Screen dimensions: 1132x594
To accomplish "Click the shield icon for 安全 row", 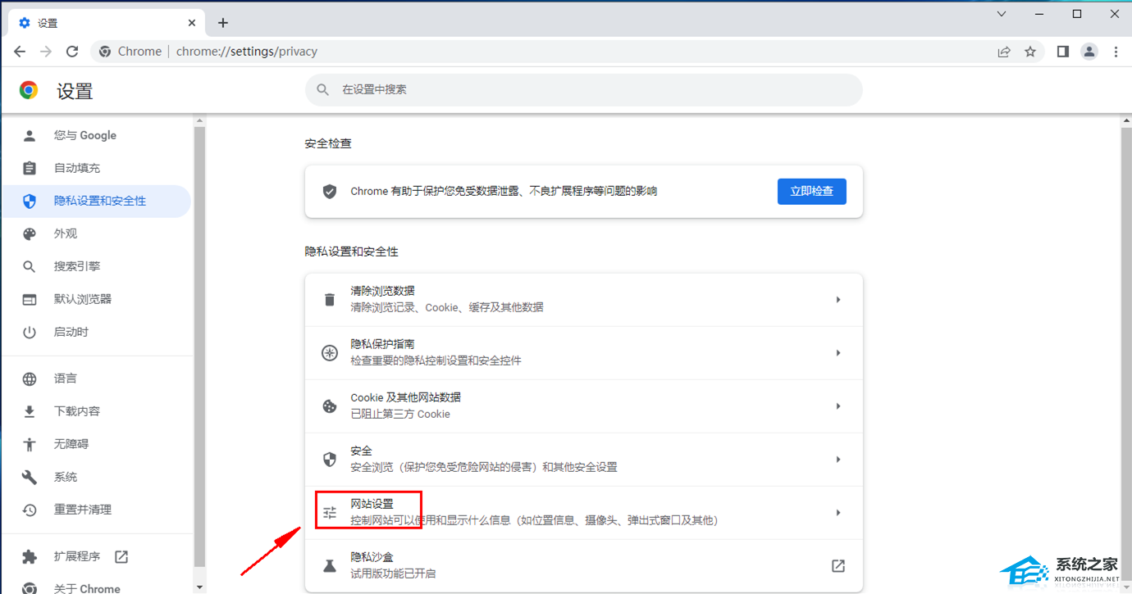I will coord(330,460).
